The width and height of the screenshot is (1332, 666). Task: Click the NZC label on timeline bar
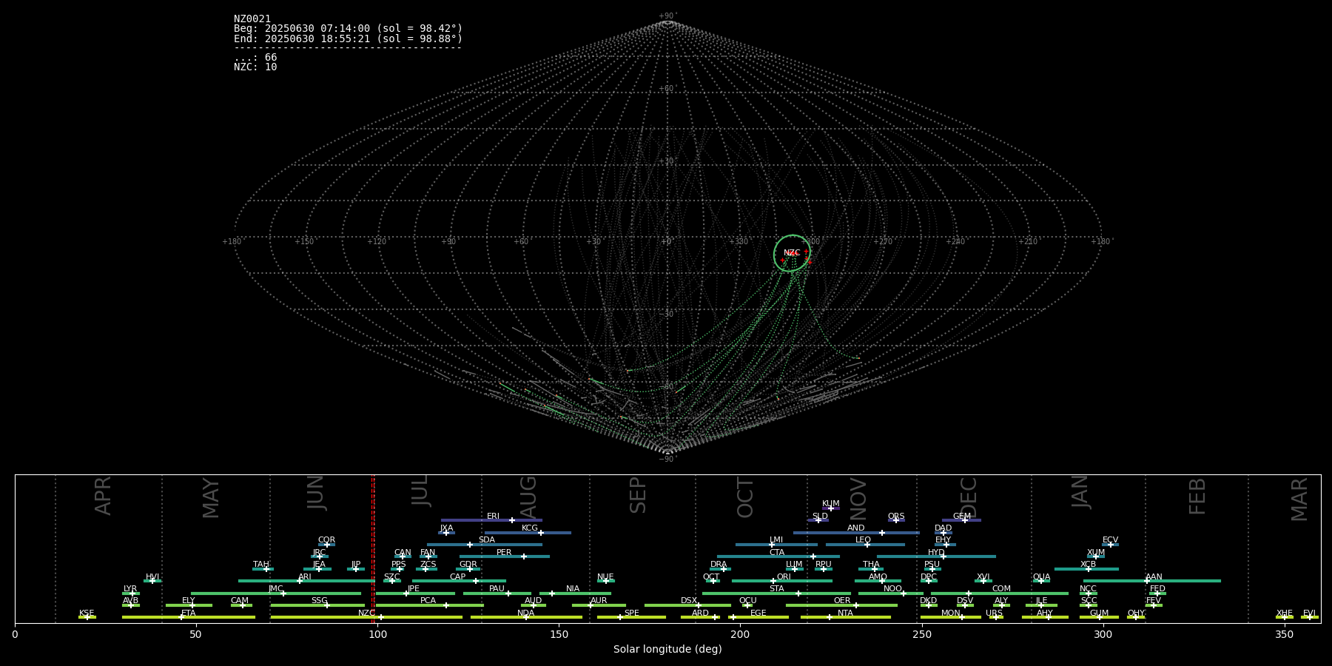[366, 613]
